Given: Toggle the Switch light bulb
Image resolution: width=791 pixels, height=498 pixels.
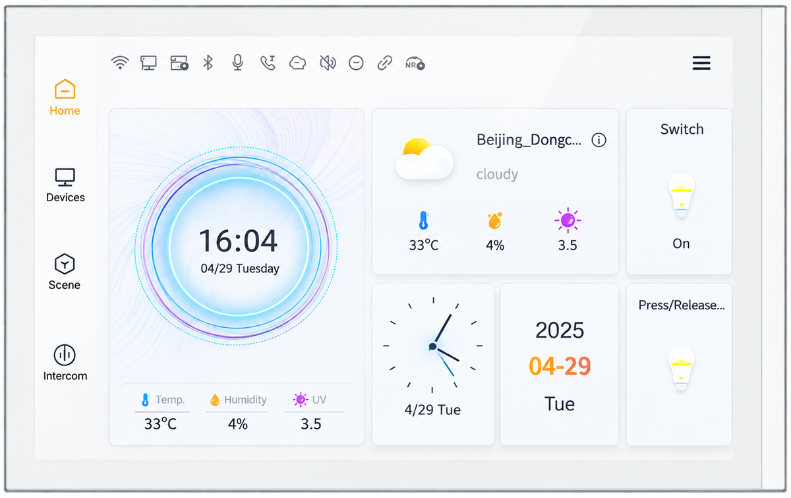Looking at the screenshot, I should [682, 195].
